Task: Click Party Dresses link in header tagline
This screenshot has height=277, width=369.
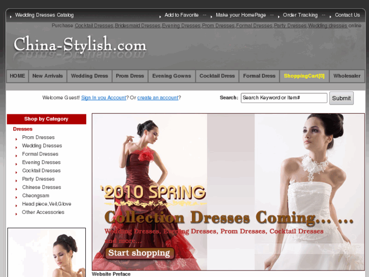Action: pos(290,26)
